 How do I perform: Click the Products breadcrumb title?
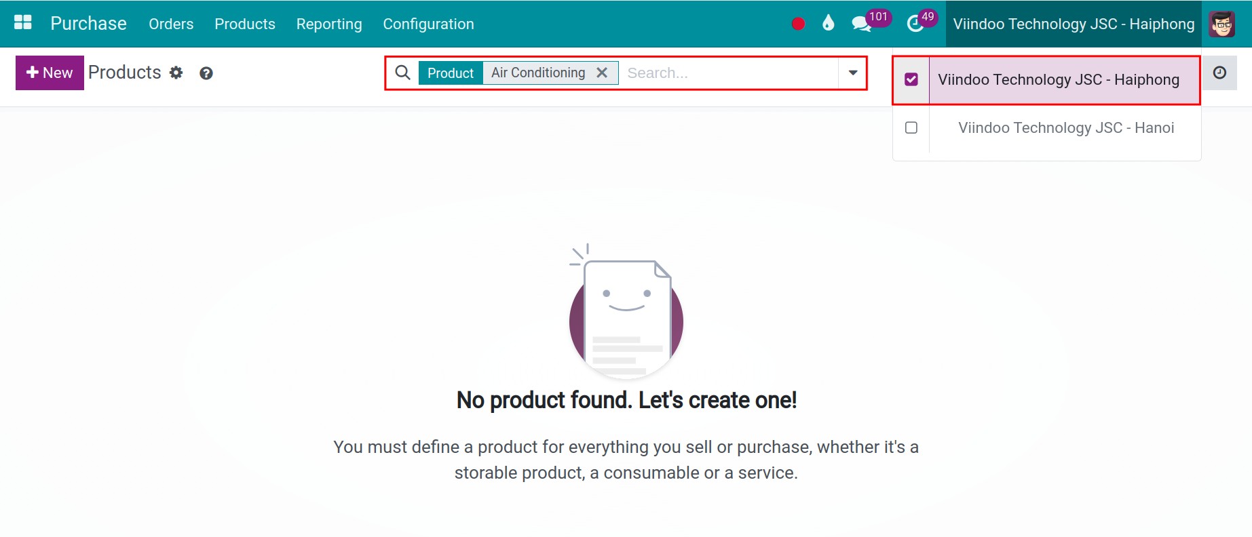(125, 73)
